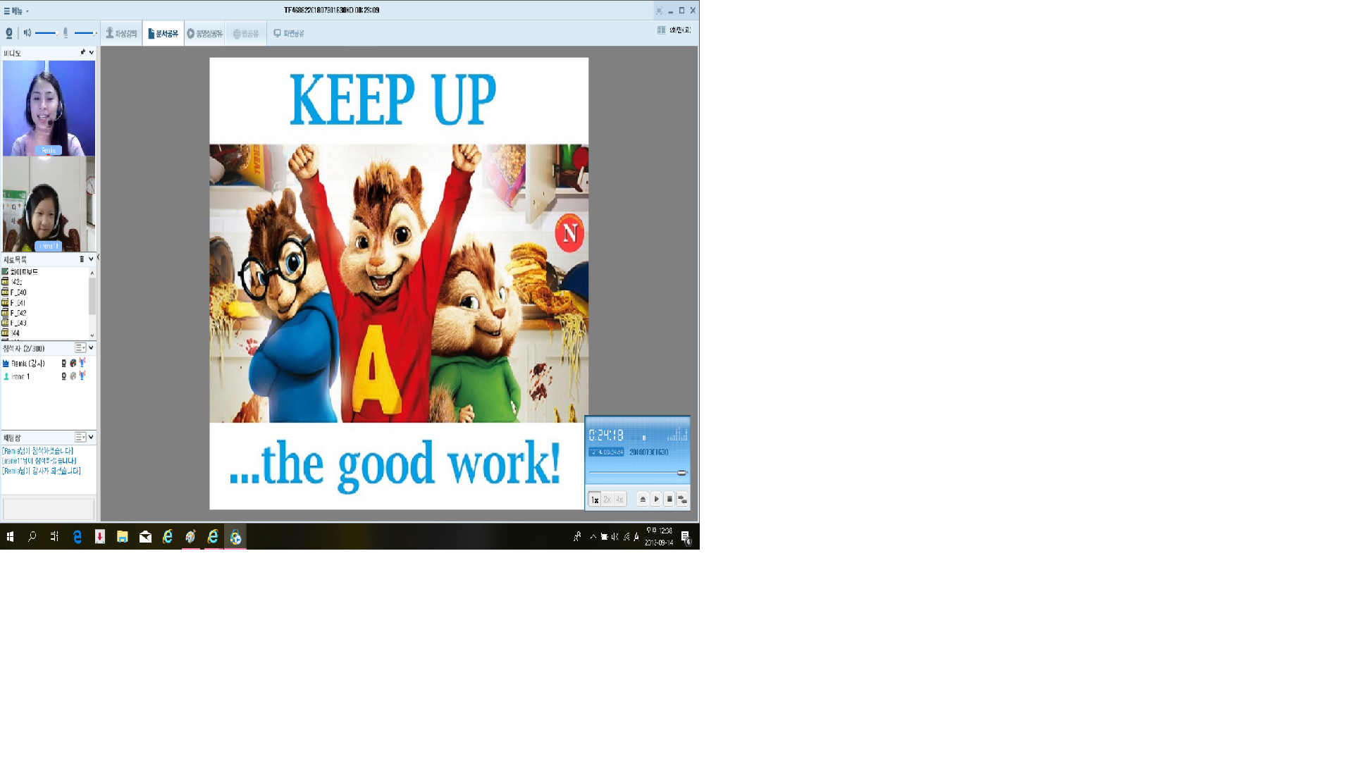The image size is (1353, 761).
Task: Click irene 1's drawing palette icon
Action: (73, 376)
